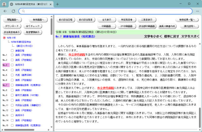Click the sidebar scroll-down arrow

(x=52, y=127)
